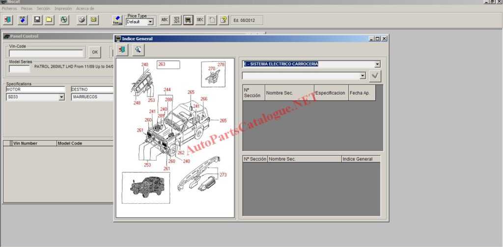This screenshot has height=247, width=503.
Task: Click the Especificacion column header
Action: (332, 93)
